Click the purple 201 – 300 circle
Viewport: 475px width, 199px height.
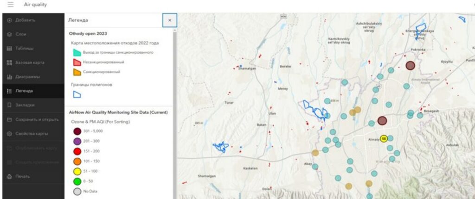[x=77, y=141]
